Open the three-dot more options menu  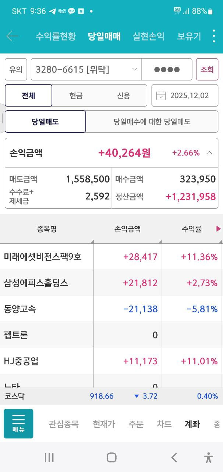[x=214, y=36]
